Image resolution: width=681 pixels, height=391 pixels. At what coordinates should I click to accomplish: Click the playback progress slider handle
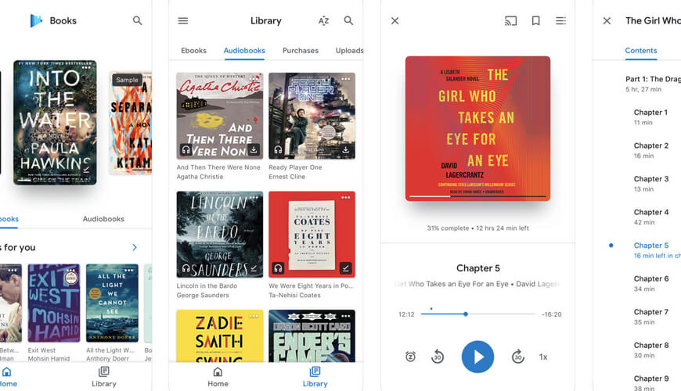click(466, 314)
